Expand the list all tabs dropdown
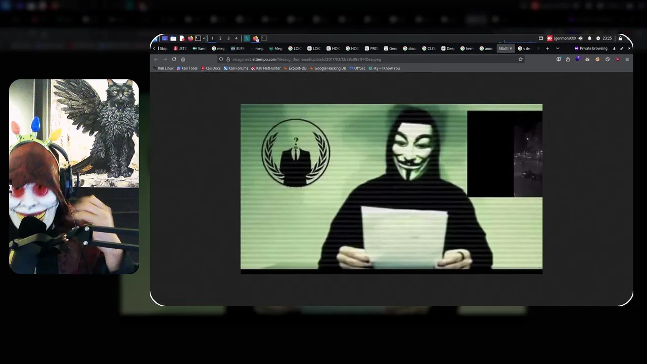 558,49
